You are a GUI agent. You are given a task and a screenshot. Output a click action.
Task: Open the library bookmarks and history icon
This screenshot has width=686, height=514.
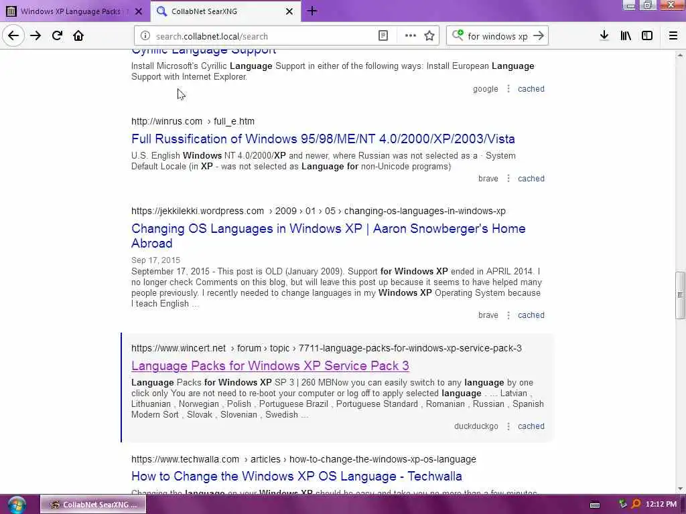[x=626, y=36]
